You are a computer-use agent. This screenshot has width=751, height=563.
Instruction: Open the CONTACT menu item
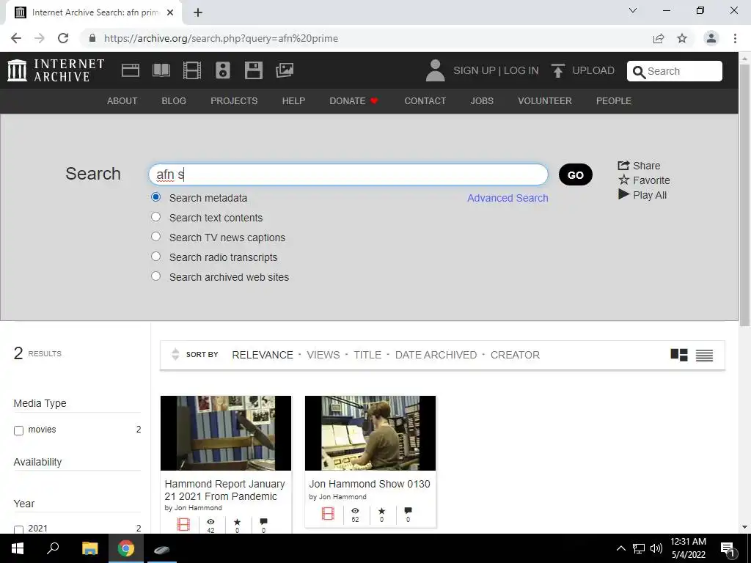[425, 101]
